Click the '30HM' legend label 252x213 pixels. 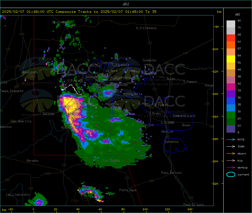(241, 146)
